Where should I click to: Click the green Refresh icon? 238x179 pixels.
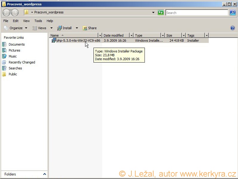(x=161, y=13)
